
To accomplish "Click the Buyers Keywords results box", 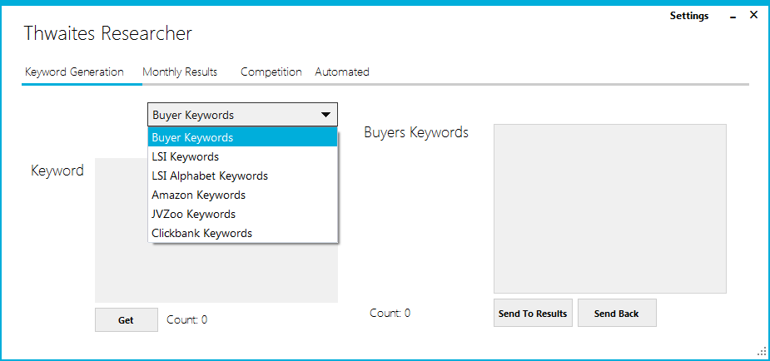I will (609, 208).
